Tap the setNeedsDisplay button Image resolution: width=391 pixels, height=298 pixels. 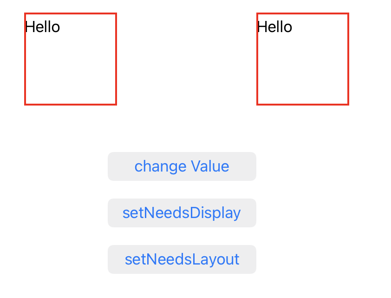182,213
